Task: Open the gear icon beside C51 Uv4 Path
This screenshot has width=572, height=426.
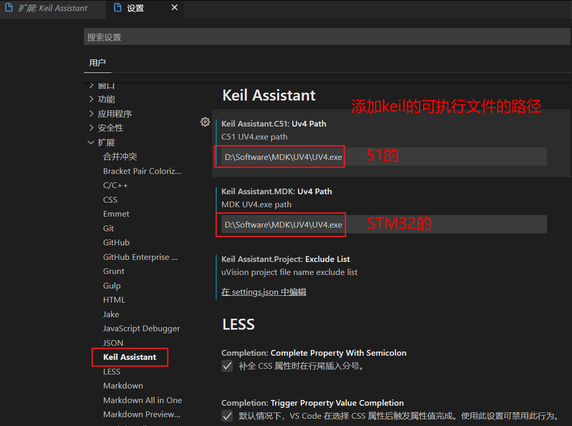Action: tap(205, 121)
